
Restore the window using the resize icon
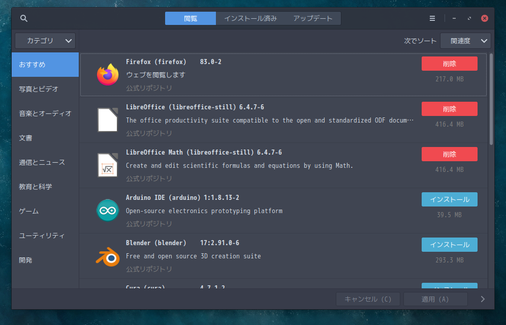coord(469,18)
